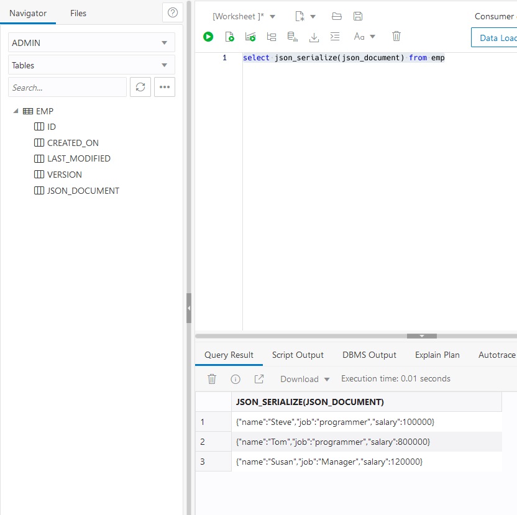Switch to the DBMS Output tab
The width and height of the screenshot is (517, 515).
pyautogui.click(x=369, y=355)
